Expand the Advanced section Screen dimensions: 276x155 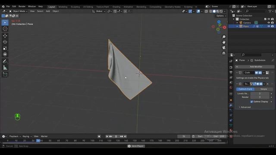pos(245,107)
